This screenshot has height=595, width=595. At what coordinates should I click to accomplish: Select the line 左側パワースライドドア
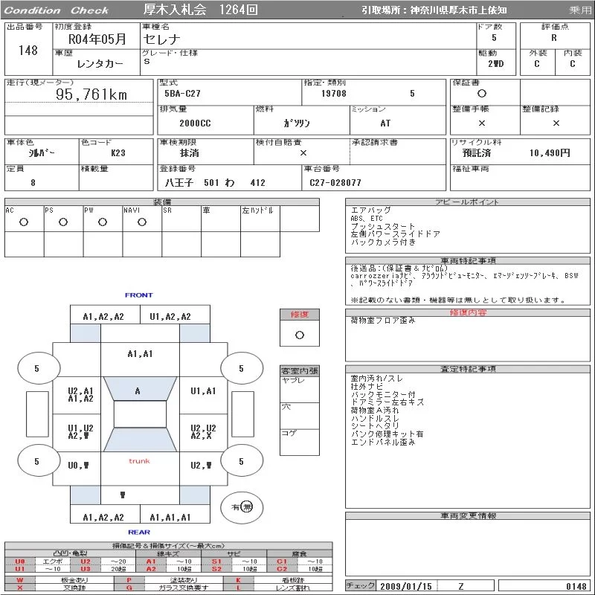[395, 234]
